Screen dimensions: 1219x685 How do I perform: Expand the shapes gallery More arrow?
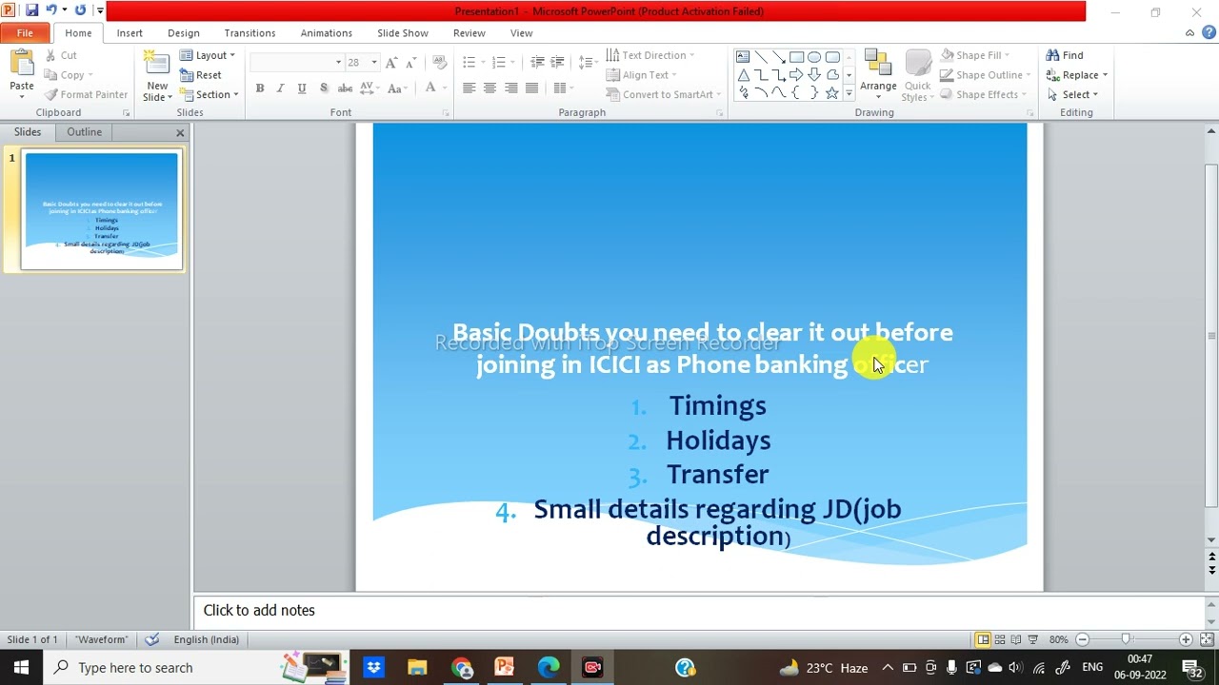(x=849, y=92)
